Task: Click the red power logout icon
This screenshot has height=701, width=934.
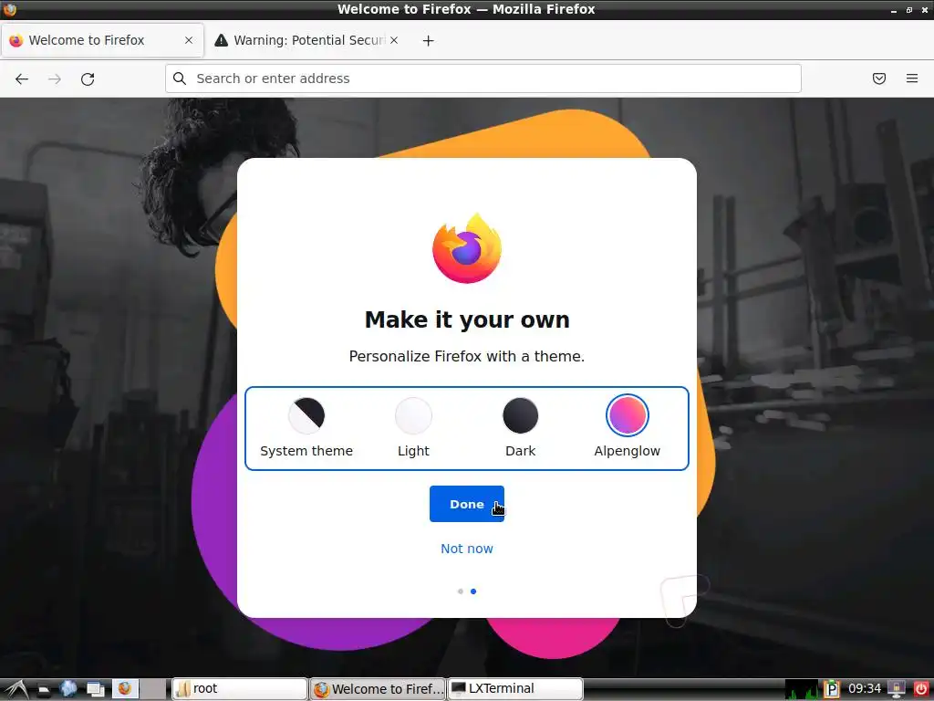Action: point(921,689)
